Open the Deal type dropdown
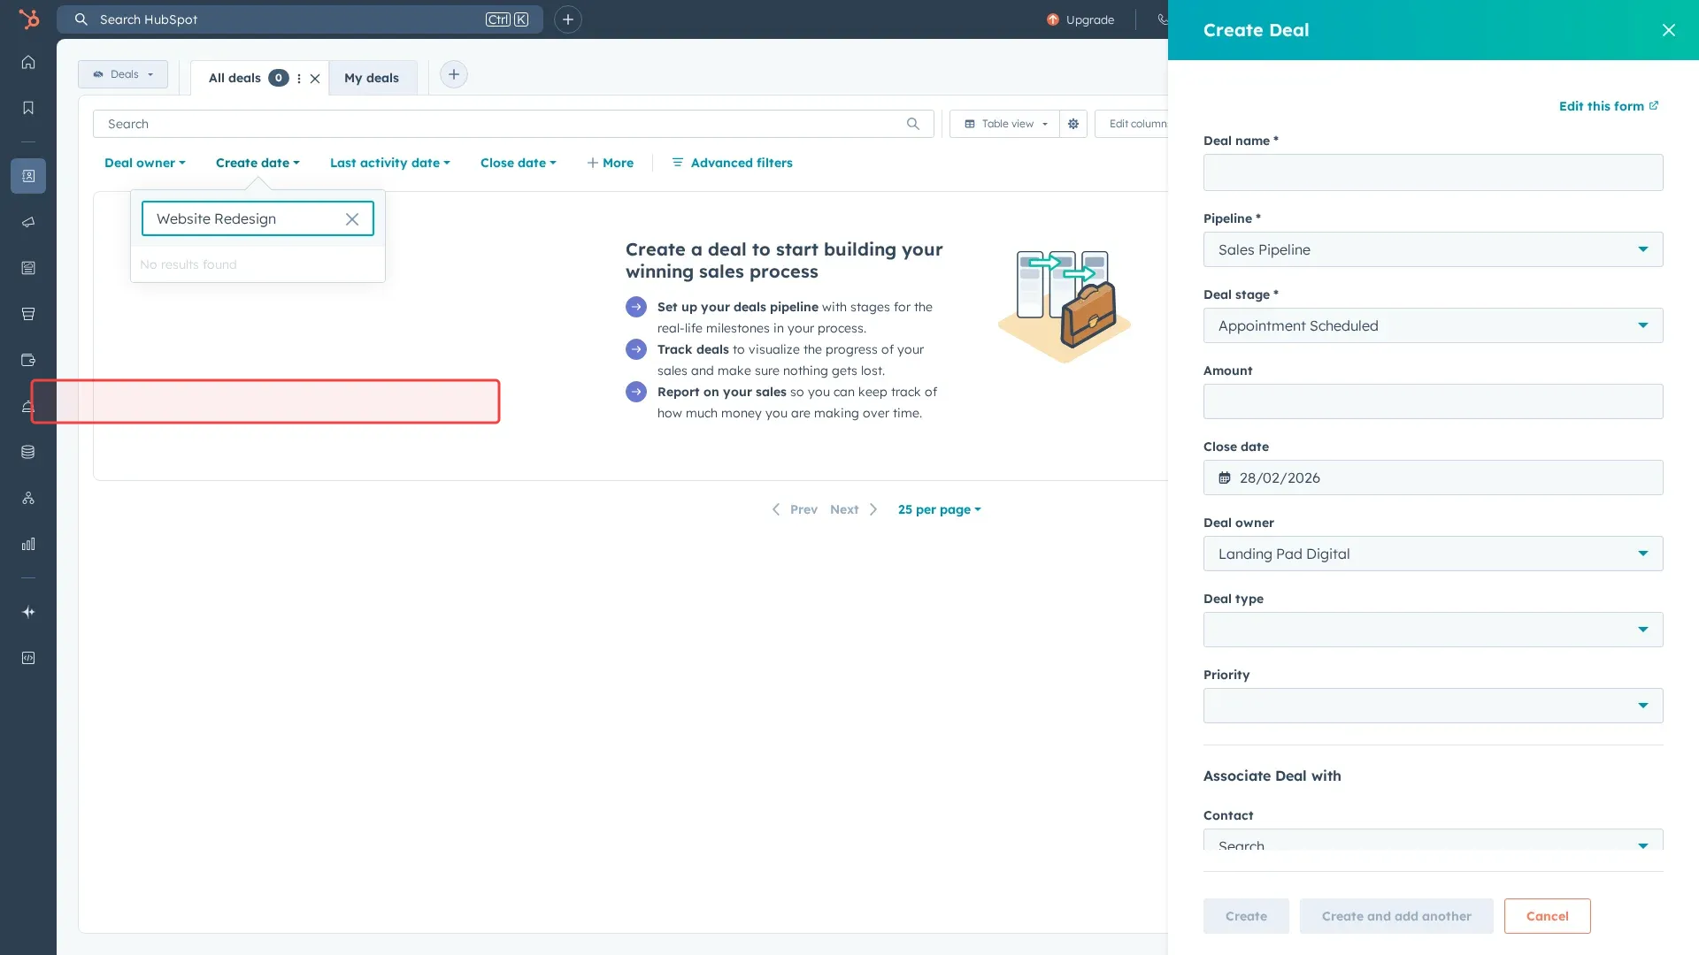The width and height of the screenshot is (1699, 955). coord(1433,630)
